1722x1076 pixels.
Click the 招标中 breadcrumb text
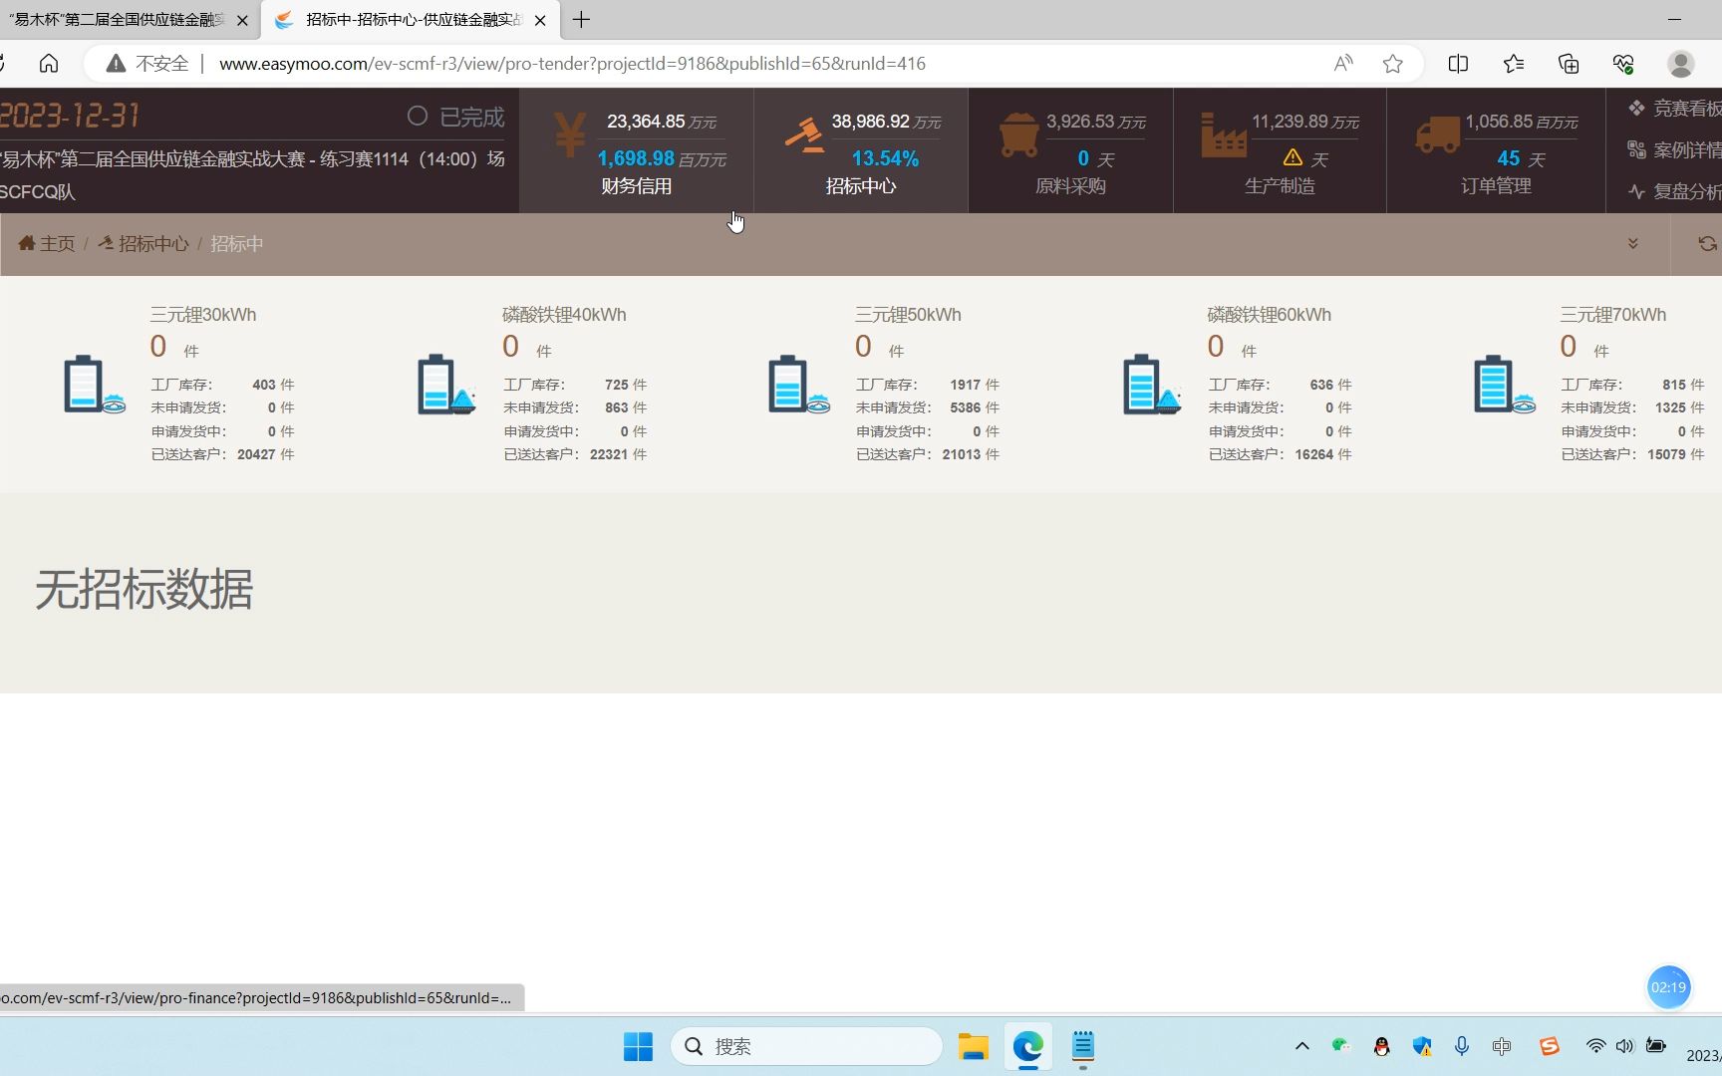point(236,243)
